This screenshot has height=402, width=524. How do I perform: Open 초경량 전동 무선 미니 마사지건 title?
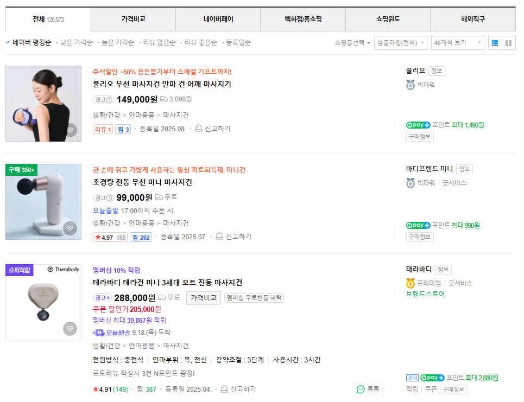142,182
